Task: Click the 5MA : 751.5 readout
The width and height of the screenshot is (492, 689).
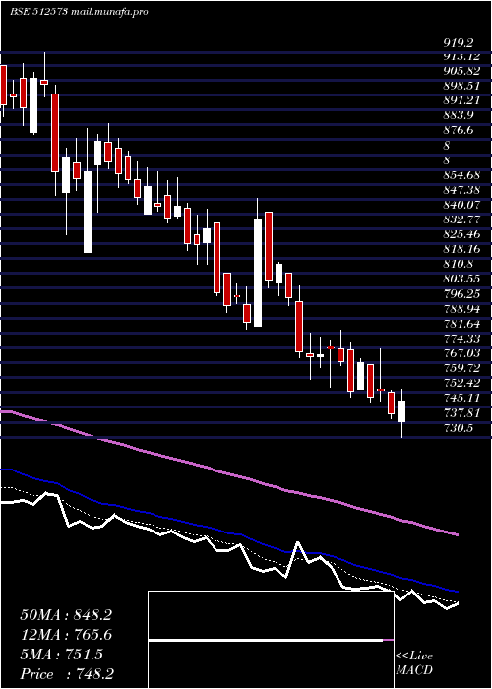Action: tap(61, 655)
